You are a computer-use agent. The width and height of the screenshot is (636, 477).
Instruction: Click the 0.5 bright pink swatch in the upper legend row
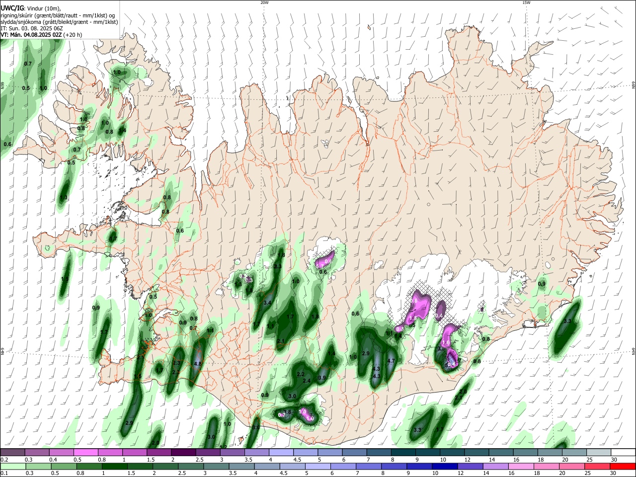(85, 453)
